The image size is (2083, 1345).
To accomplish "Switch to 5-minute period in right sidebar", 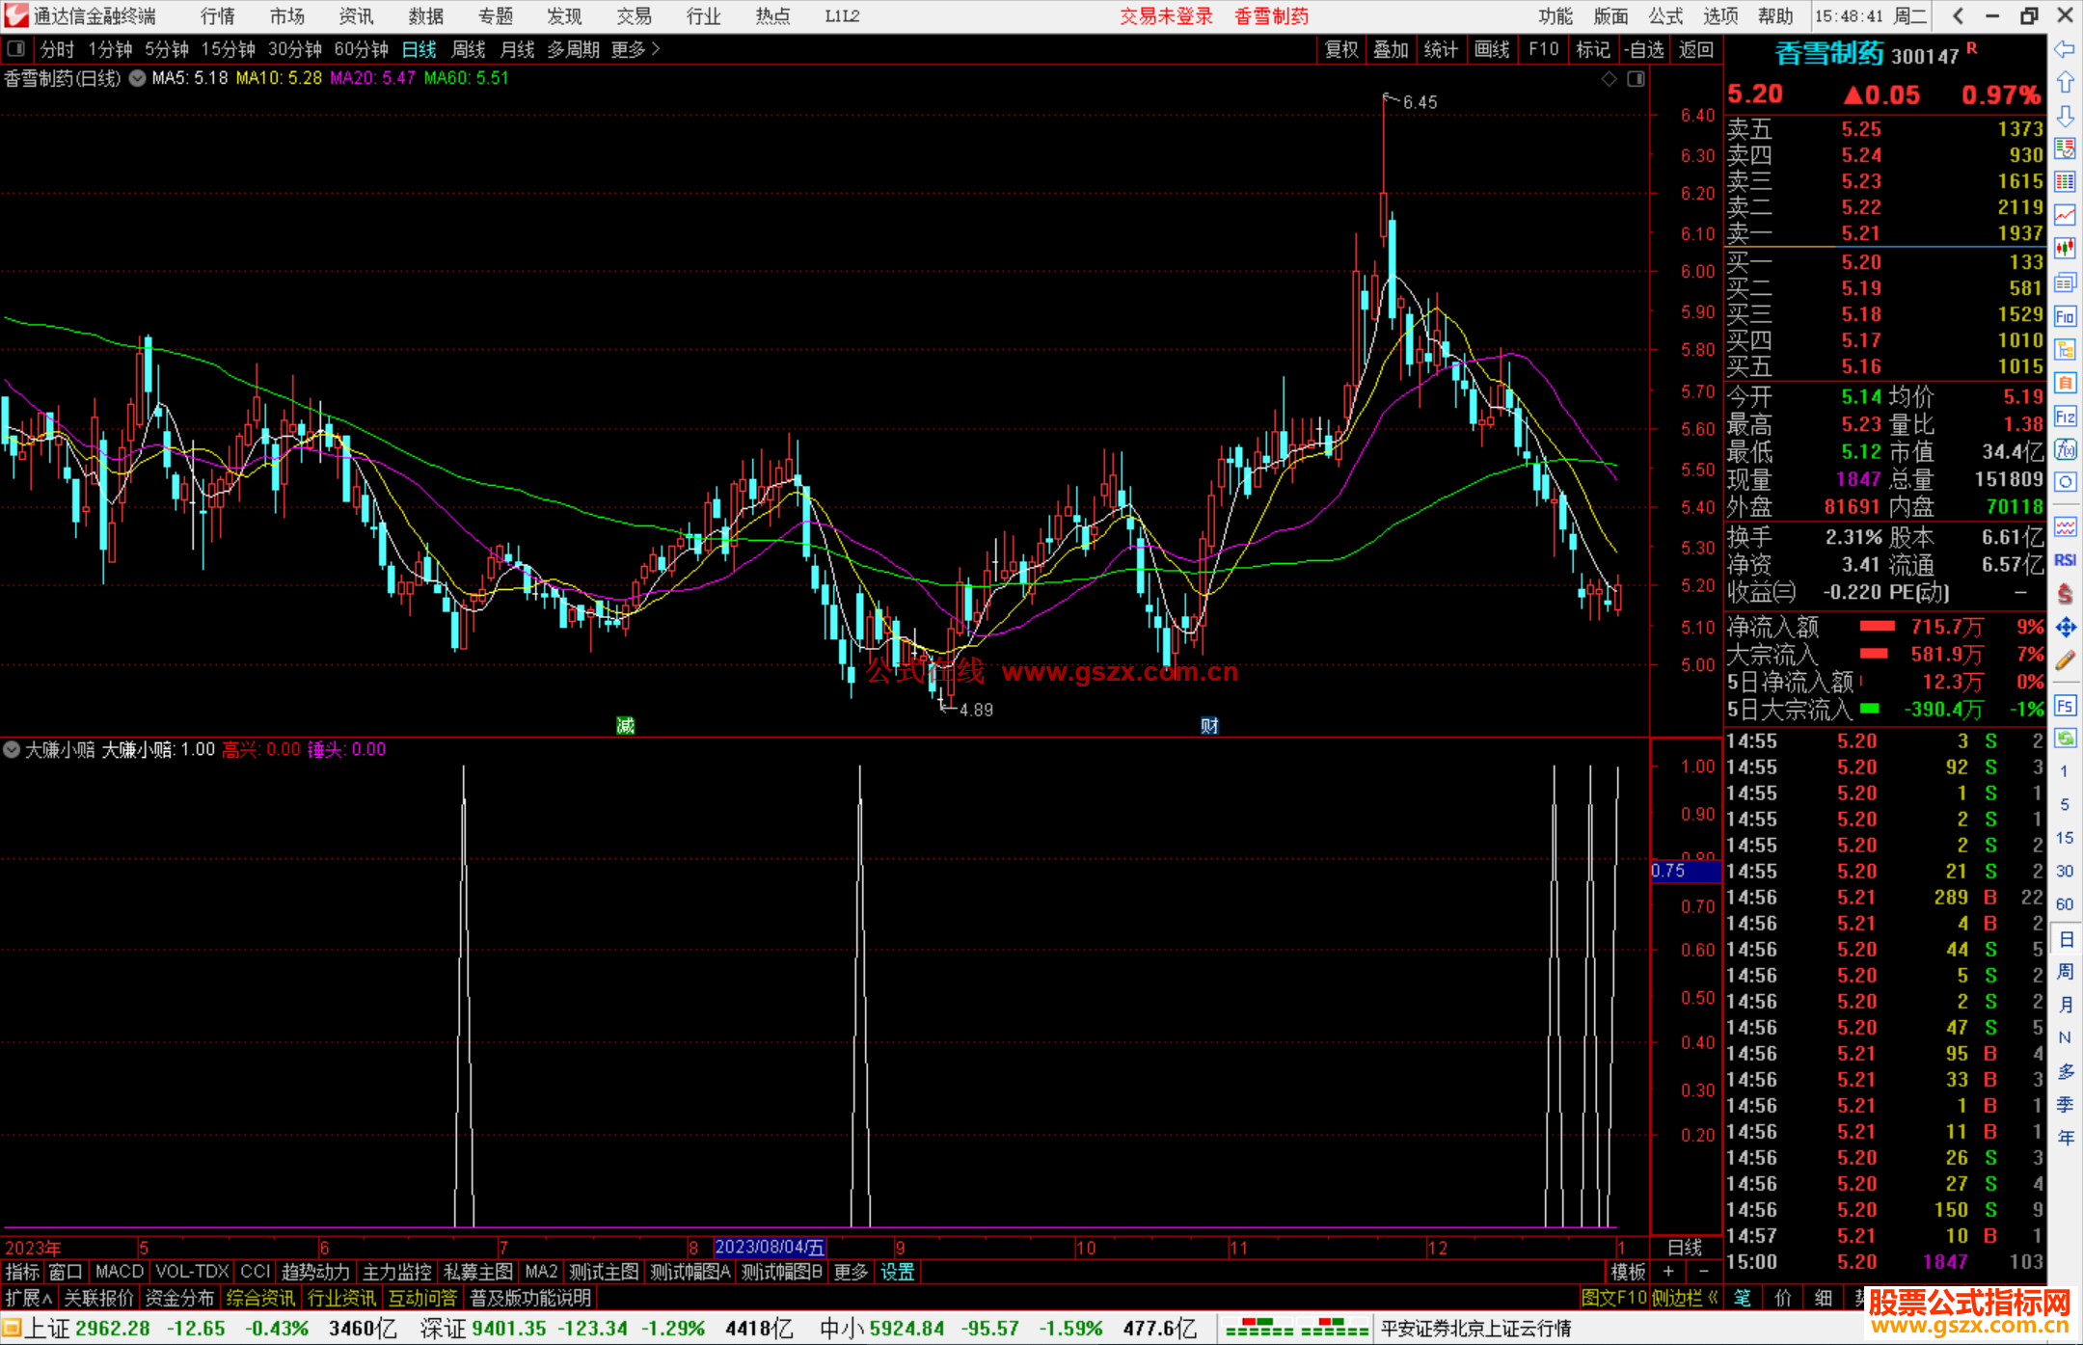I will pos(2065,805).
